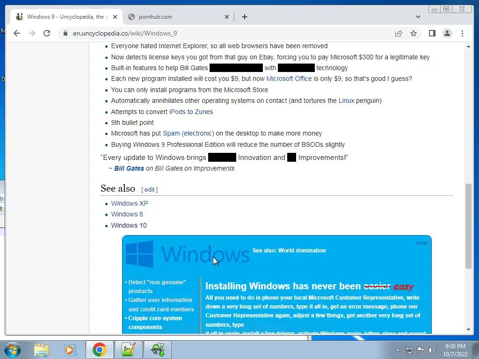Open the Action Center flag icon
The height and width of the screenshot is (359, 479).
pos(421,350)
